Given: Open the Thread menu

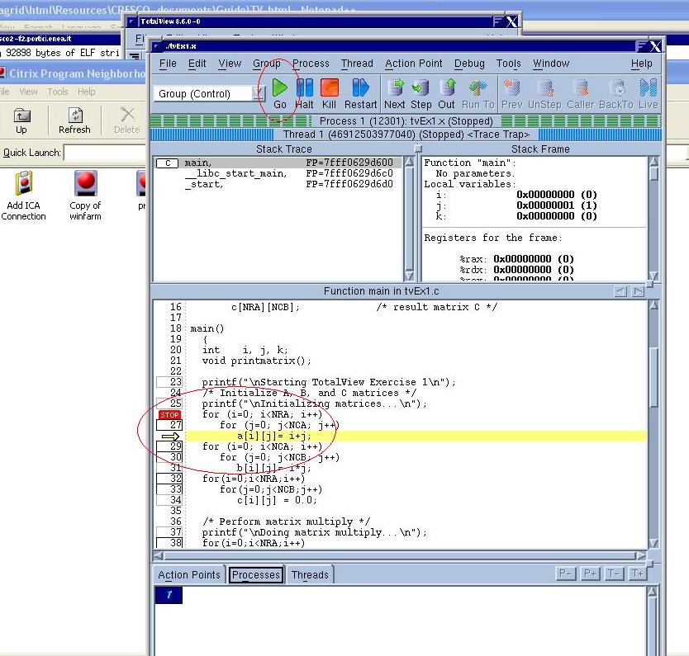Looking at the screenshot, I should click(357, 64).
